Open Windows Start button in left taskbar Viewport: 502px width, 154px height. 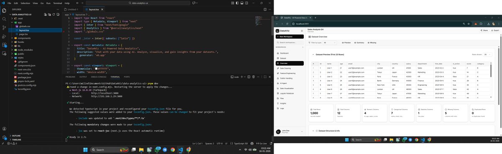[x=85, y=149]
